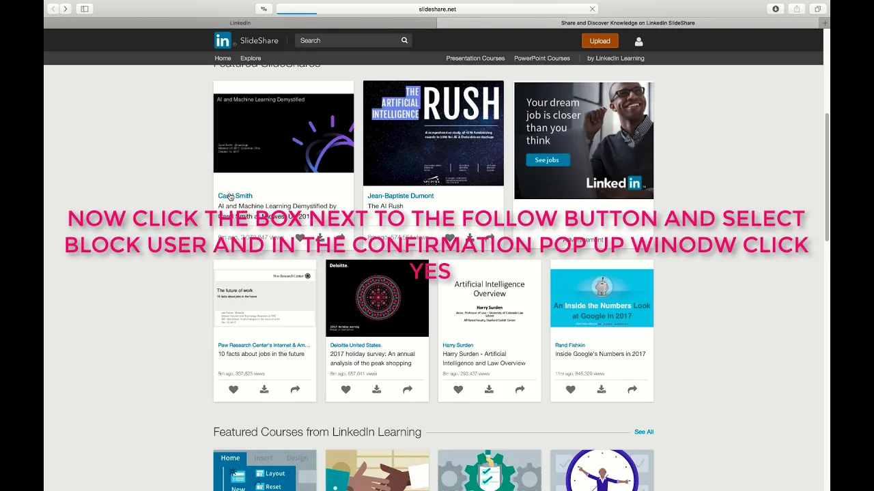Open Safari share icon
874x491 pixels.
(x=797, y=9)
